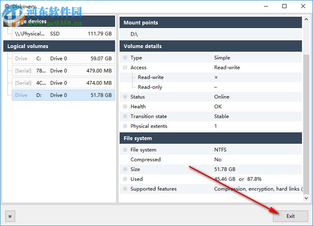
Task: Expand the Status row
Action: [x=125, y=97]
